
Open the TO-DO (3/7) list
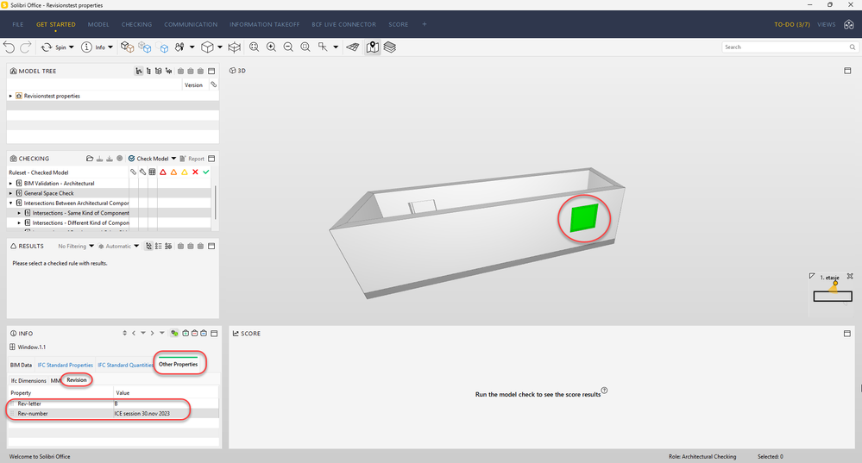click(x=791, y=25)
